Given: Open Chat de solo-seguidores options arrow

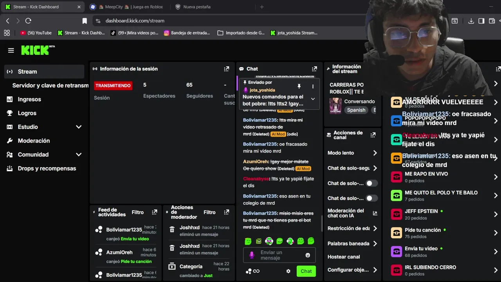Looking at the screenshot, I should (x=375, y=168).
